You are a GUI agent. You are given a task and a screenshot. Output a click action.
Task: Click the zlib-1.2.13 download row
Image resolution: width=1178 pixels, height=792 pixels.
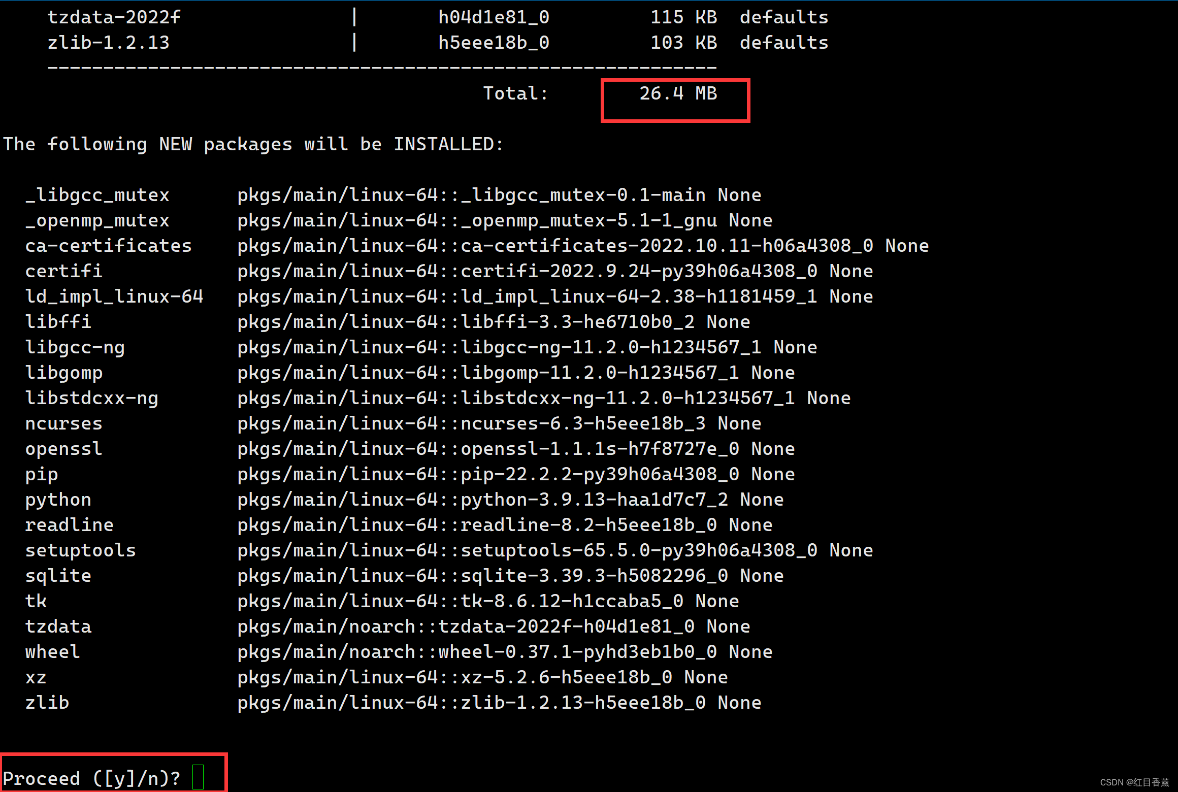tap(109, 43)
